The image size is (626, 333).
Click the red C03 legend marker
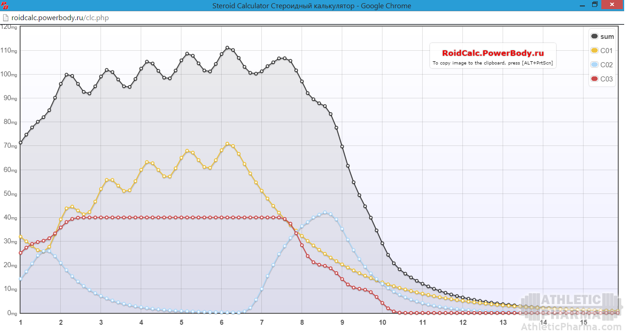point(594,79)
